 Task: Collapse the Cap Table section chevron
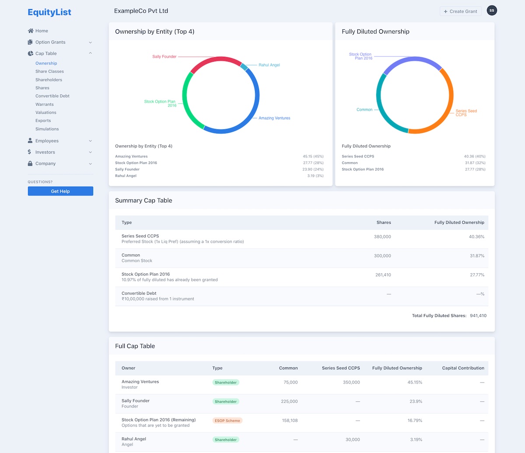click(91, 53)
